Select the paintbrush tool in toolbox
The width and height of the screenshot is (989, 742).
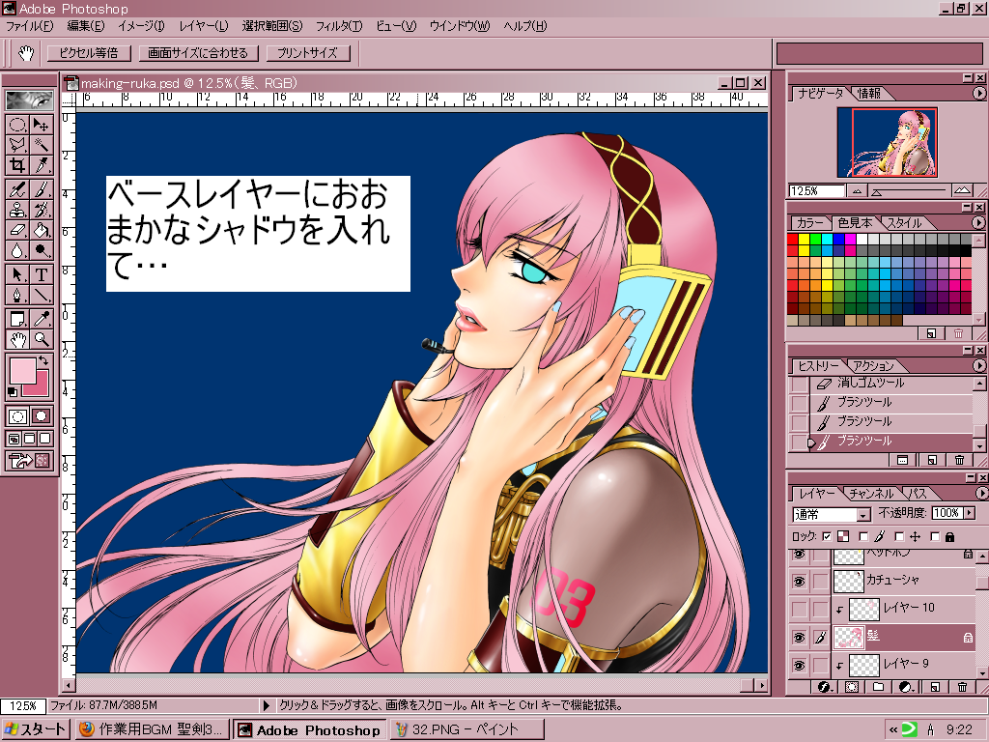coord(41,189)
